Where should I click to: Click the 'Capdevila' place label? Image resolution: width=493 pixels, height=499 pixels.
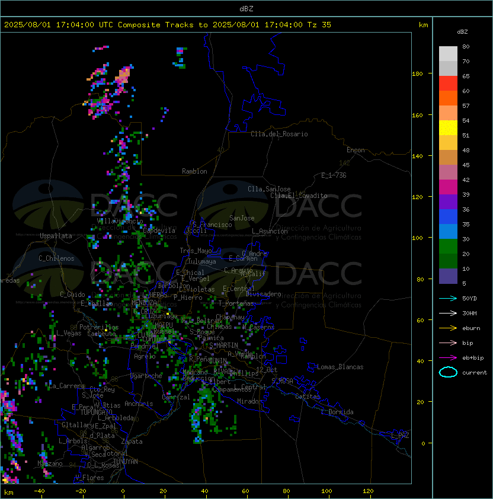(159, 231)
